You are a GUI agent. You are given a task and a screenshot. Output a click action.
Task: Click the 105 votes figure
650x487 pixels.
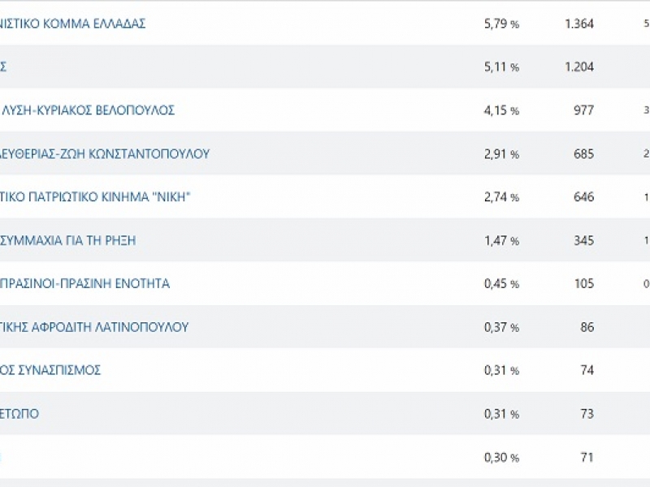click(x=583, y=284)
